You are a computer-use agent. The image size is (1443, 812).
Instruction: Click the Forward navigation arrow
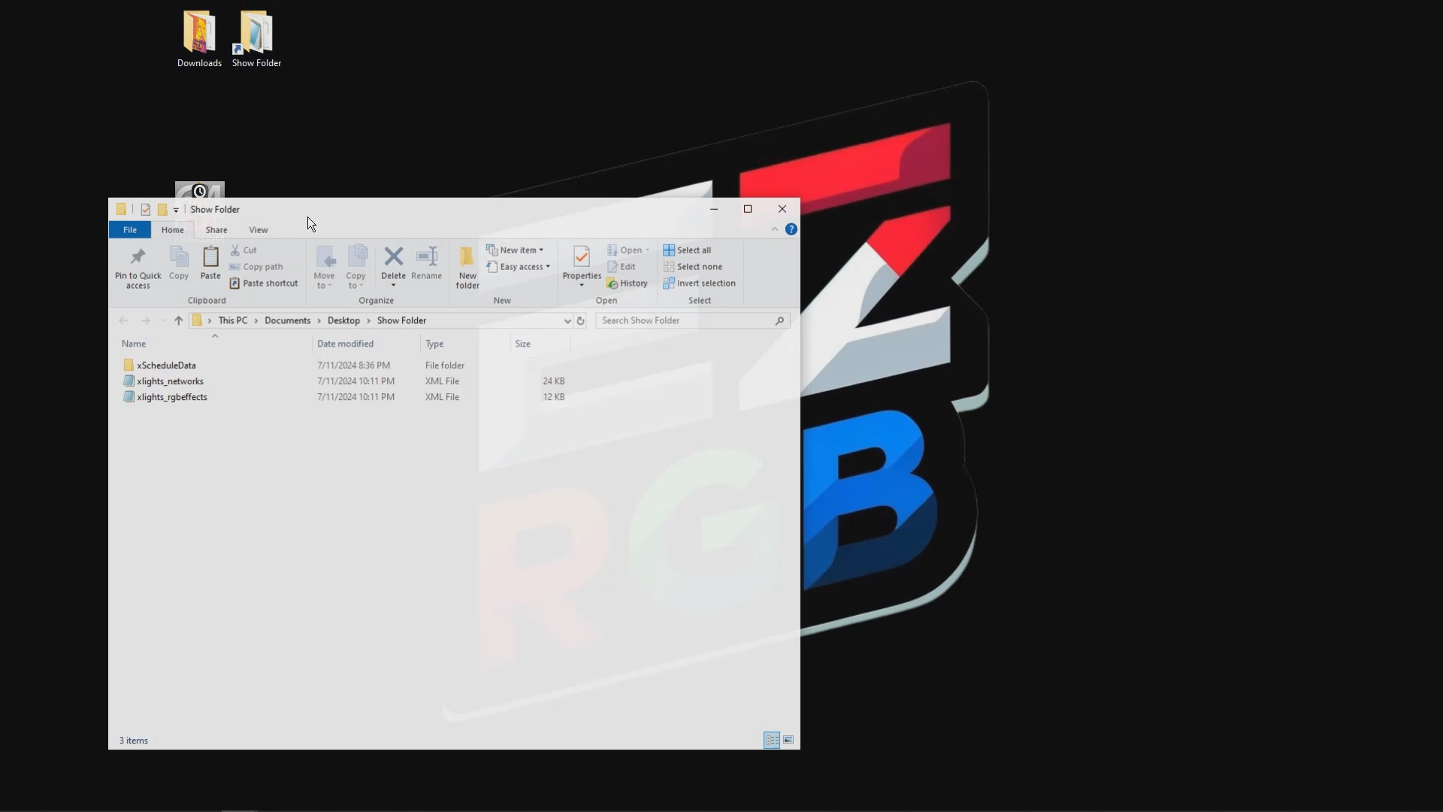point(145,321)
